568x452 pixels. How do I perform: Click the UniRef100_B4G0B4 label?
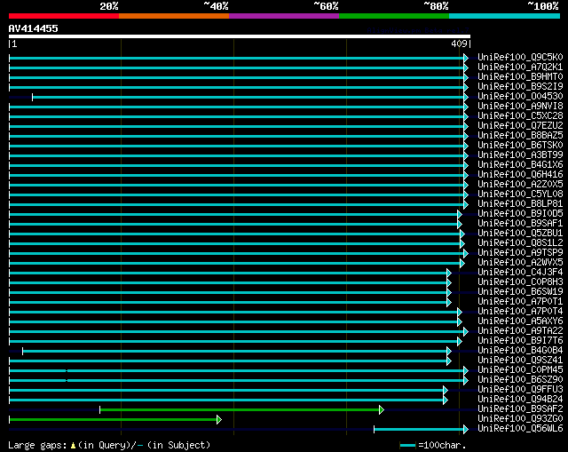pos(520,351)
